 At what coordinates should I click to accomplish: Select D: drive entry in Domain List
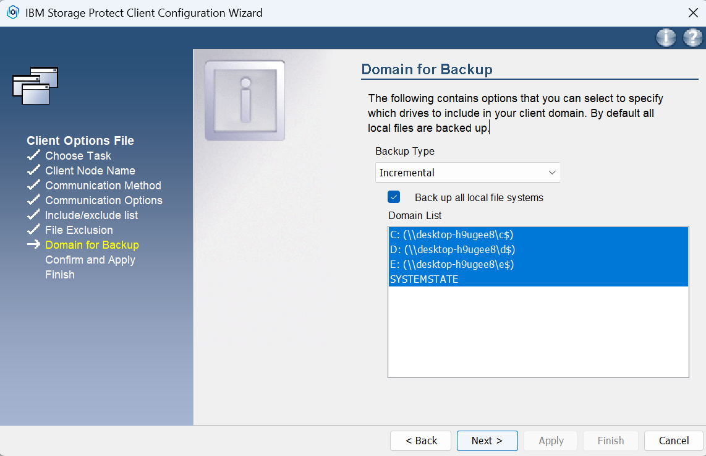pyautogui.click(x=453, y=249)
